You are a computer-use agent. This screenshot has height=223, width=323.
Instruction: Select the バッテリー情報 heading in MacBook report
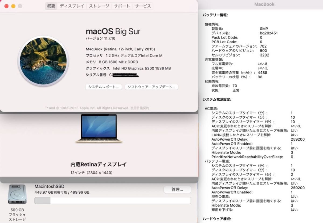[x=215, y=15]
